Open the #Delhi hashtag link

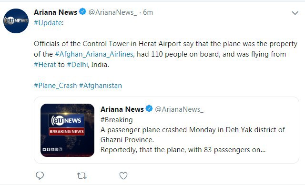tap(77, 65)
